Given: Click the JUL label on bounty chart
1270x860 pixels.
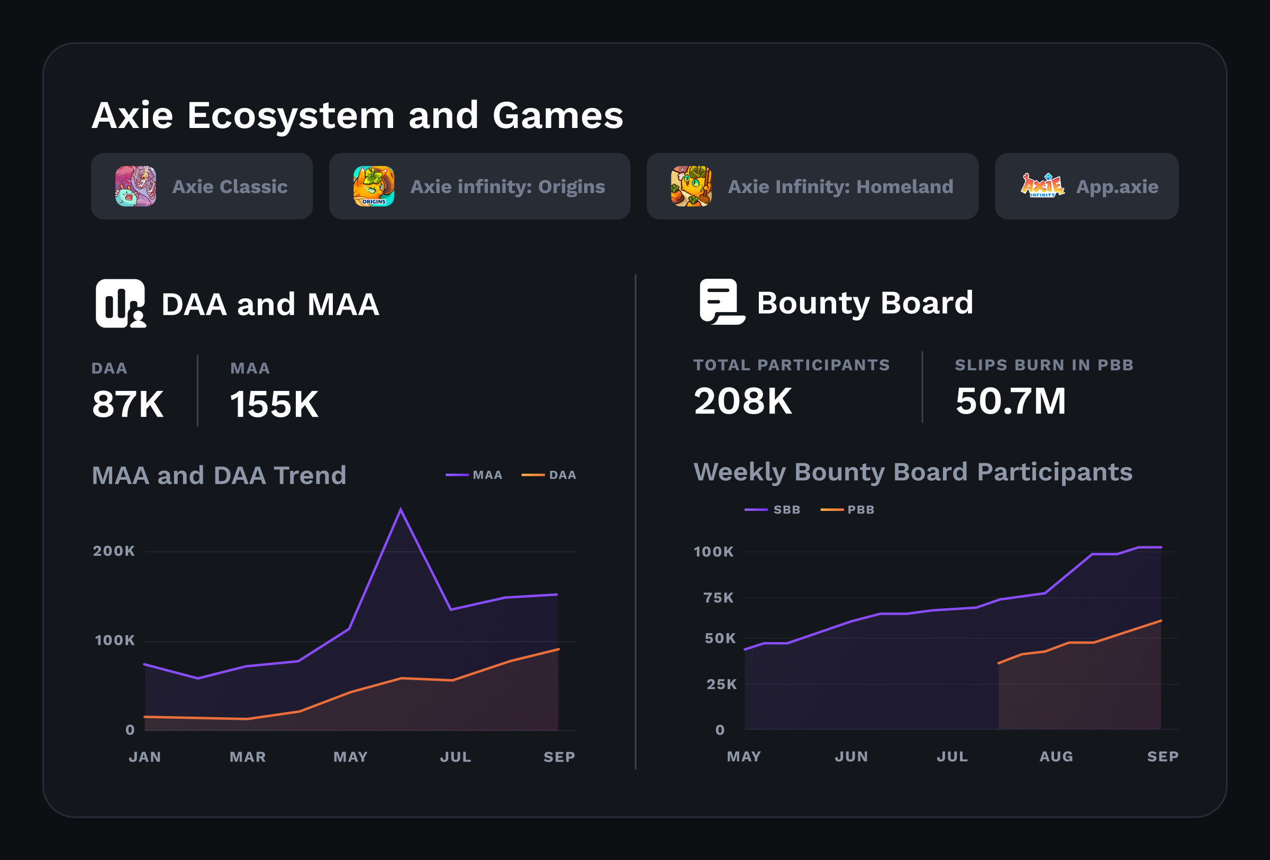Looking at the screenshot, I should tap(952, 757).
